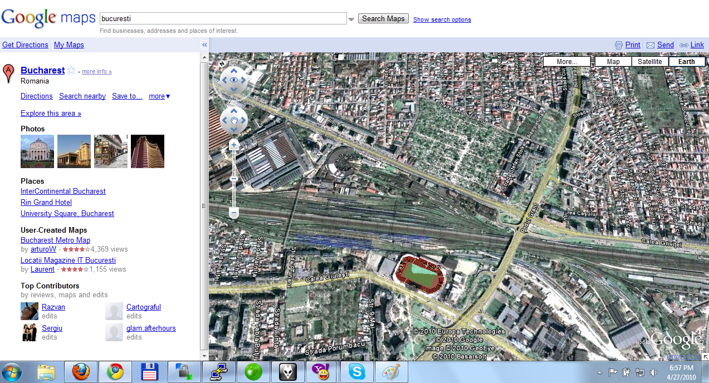Open the floppy disk app in taskbar

150,372
